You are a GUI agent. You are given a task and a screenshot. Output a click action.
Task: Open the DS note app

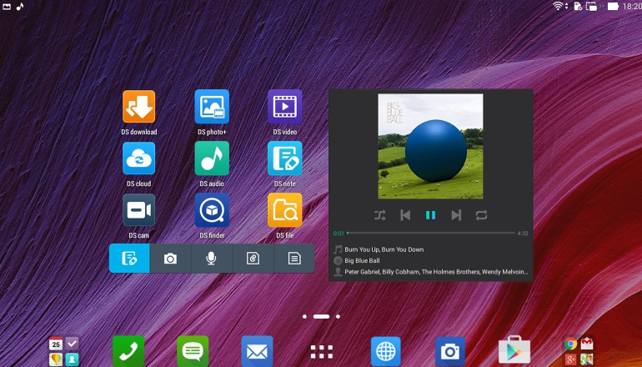(284, 158)
